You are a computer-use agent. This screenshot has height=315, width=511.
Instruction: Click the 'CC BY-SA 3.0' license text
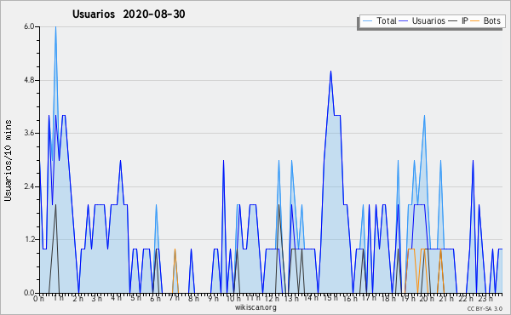point(485,308)
